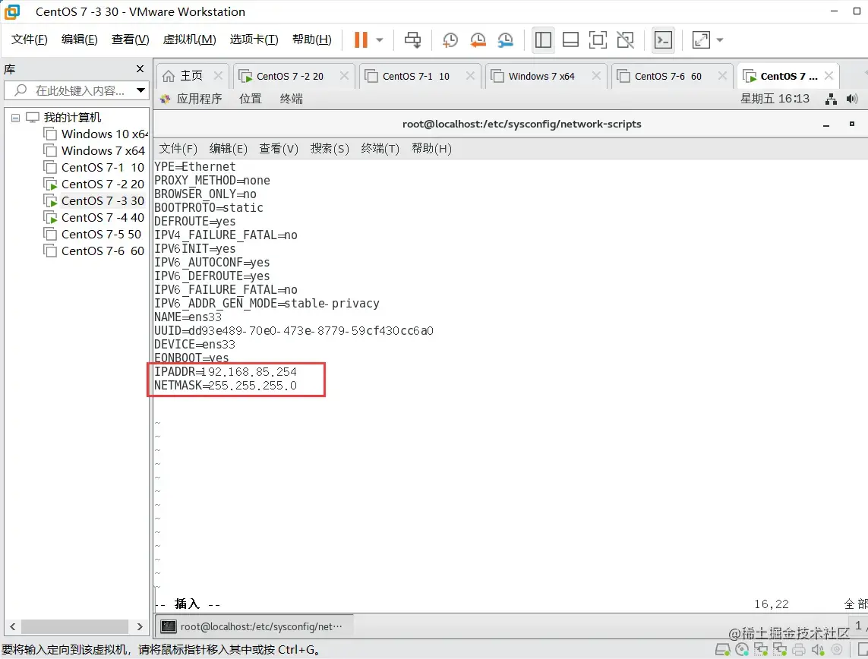This screenshot has width=868, height=659.
Task: Open the 虚拟机(M) menu
Action: click(189, 39)
